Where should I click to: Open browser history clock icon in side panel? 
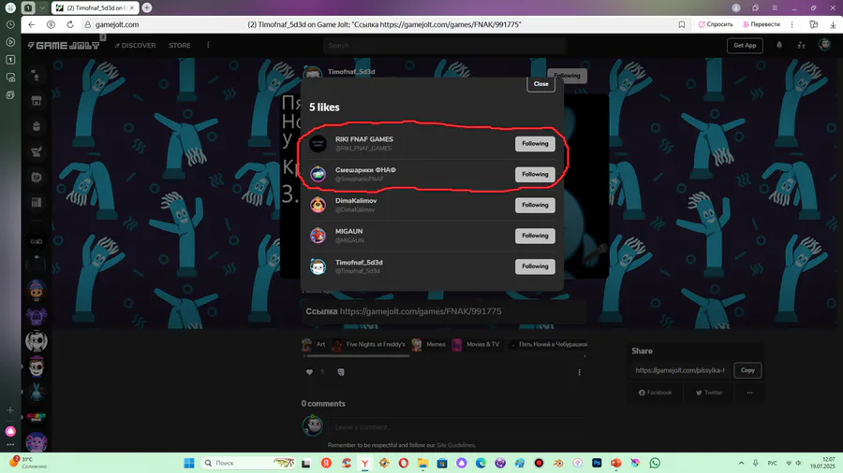pyautogui.click(x=10, y=24)
